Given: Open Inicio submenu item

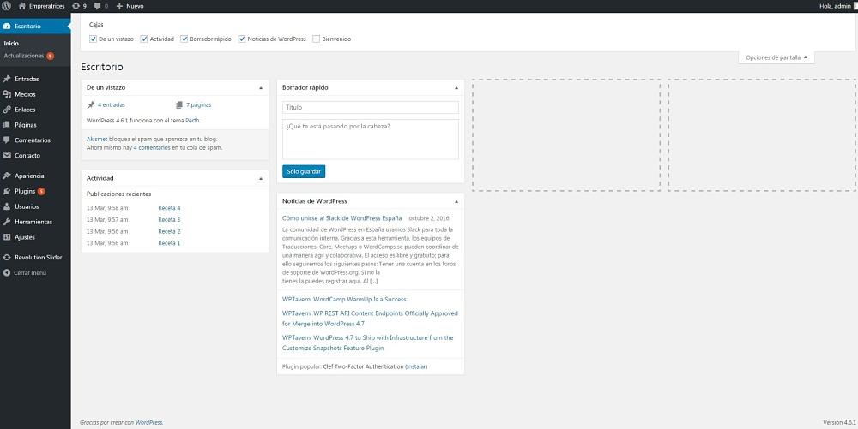Looking at the screenshot, I should [11, 43].
